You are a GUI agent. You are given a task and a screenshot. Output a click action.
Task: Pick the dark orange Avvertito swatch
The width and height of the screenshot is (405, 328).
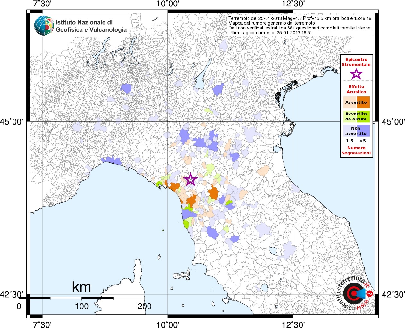coord(363,102)
